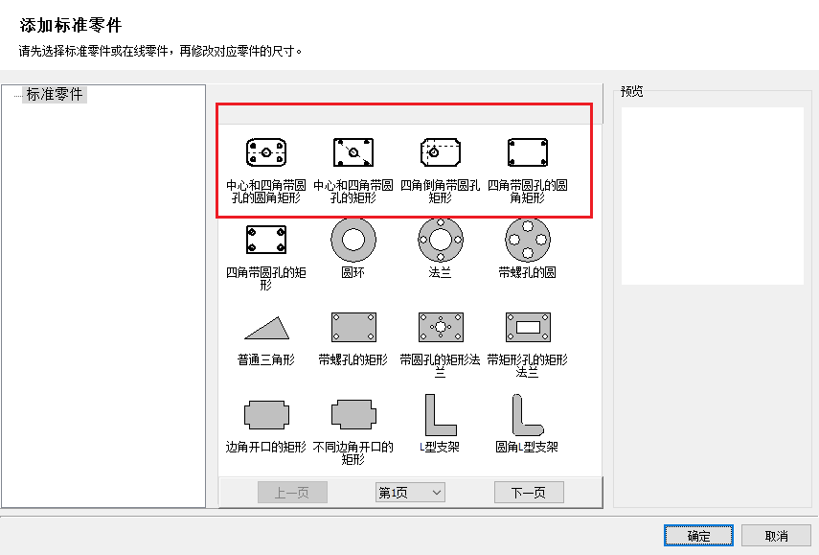Select the 不同边角开口的矩形 part icon
This screenshot has width=819, height=555.
(353, 415)
